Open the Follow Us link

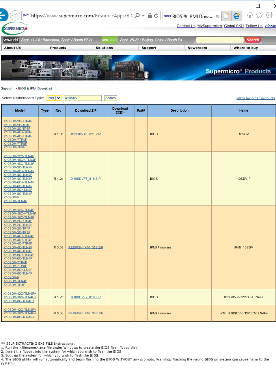pos(254,26)
